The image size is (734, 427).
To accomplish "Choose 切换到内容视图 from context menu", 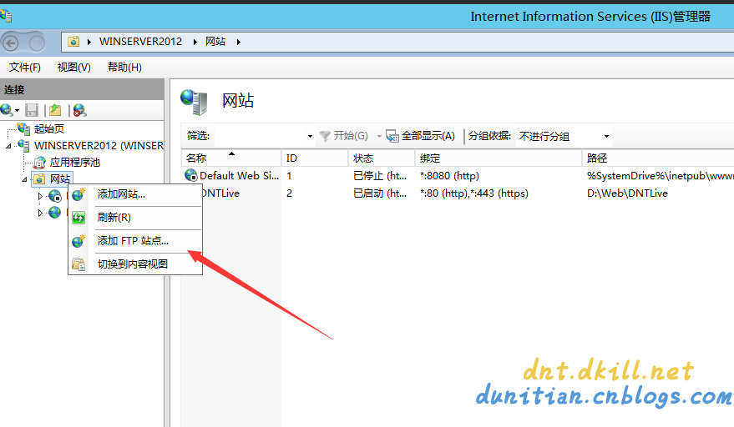I will point(135,264).
